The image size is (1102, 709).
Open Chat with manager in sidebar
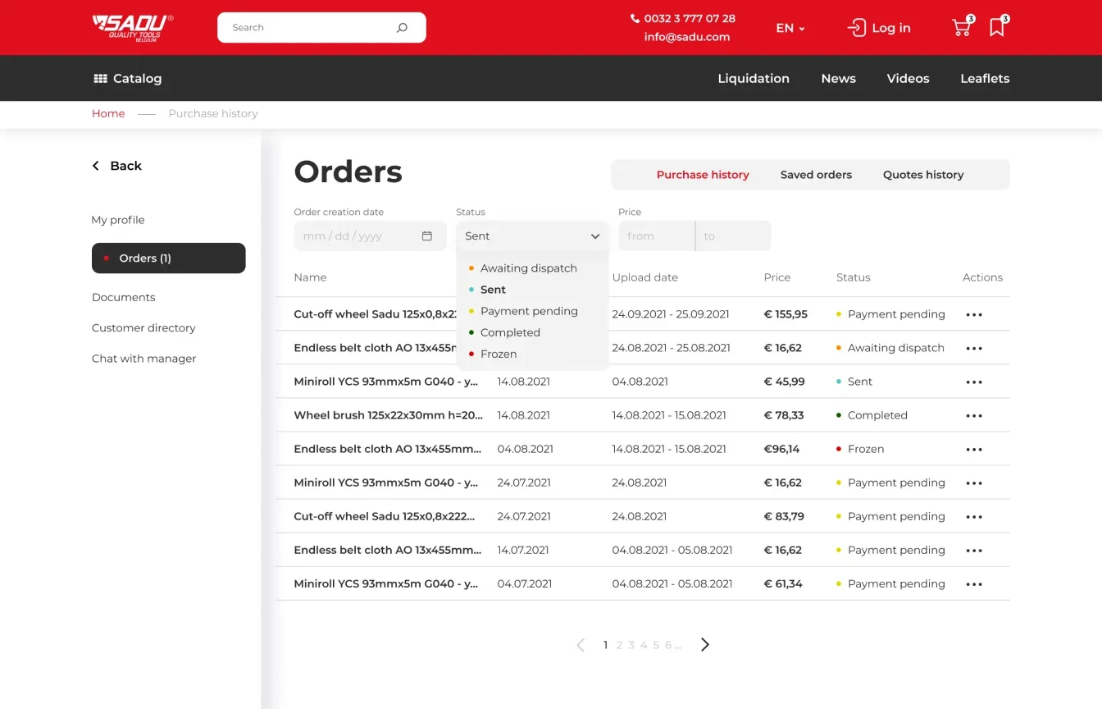tap(144, 359)
